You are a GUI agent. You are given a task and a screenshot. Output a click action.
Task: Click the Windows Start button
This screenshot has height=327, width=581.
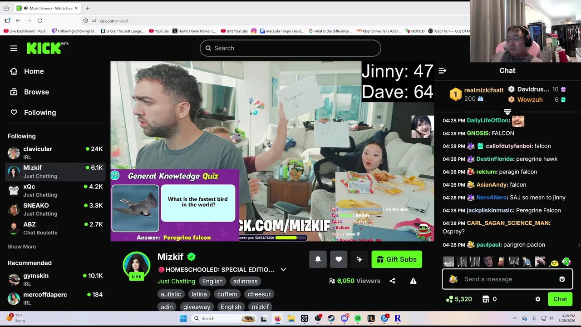click(x=183, y=318)
